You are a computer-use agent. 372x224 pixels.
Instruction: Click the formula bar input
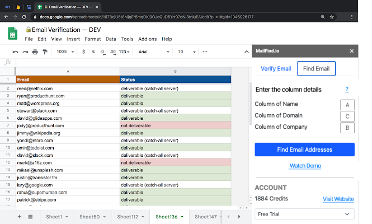(x=133, y=63)
